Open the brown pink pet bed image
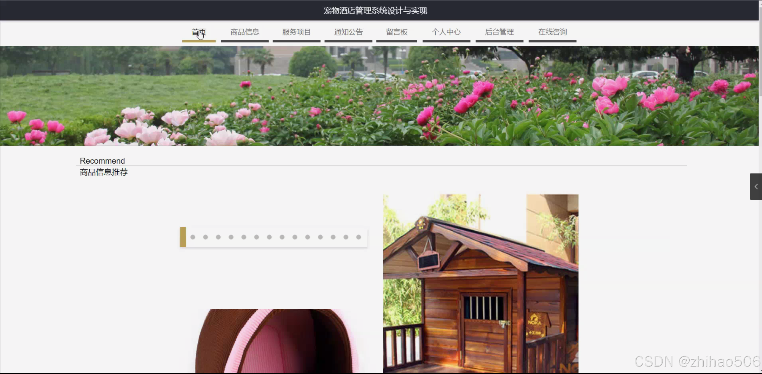This screenshot has width=762, height=374. 277,341
